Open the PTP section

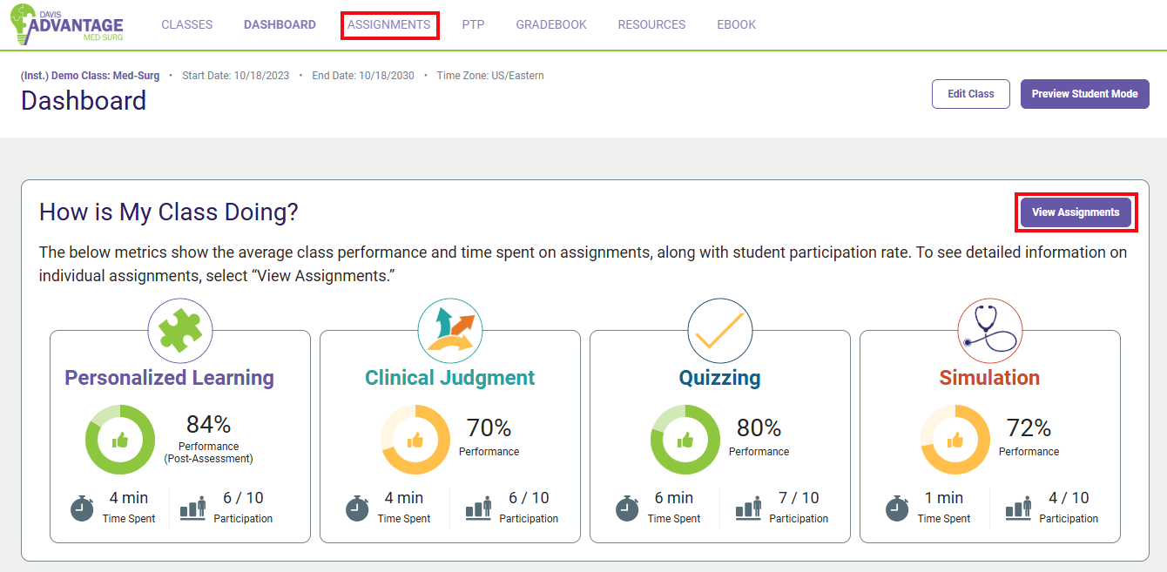coord(473,24)
